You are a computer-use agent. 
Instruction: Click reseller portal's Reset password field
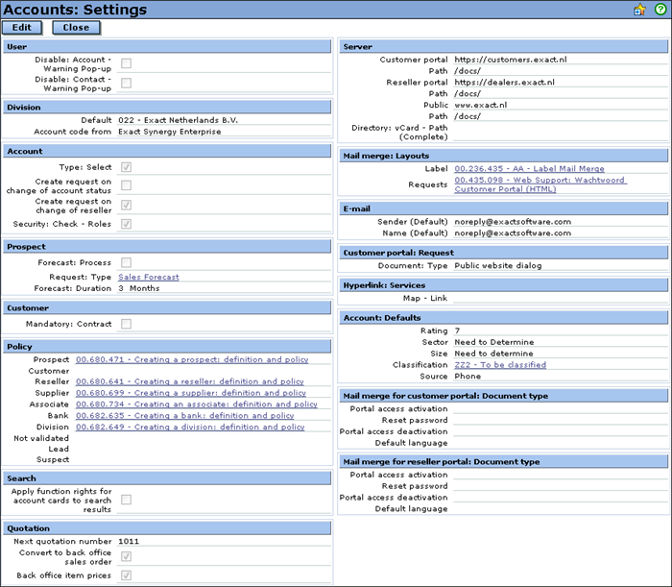[560, 486]
